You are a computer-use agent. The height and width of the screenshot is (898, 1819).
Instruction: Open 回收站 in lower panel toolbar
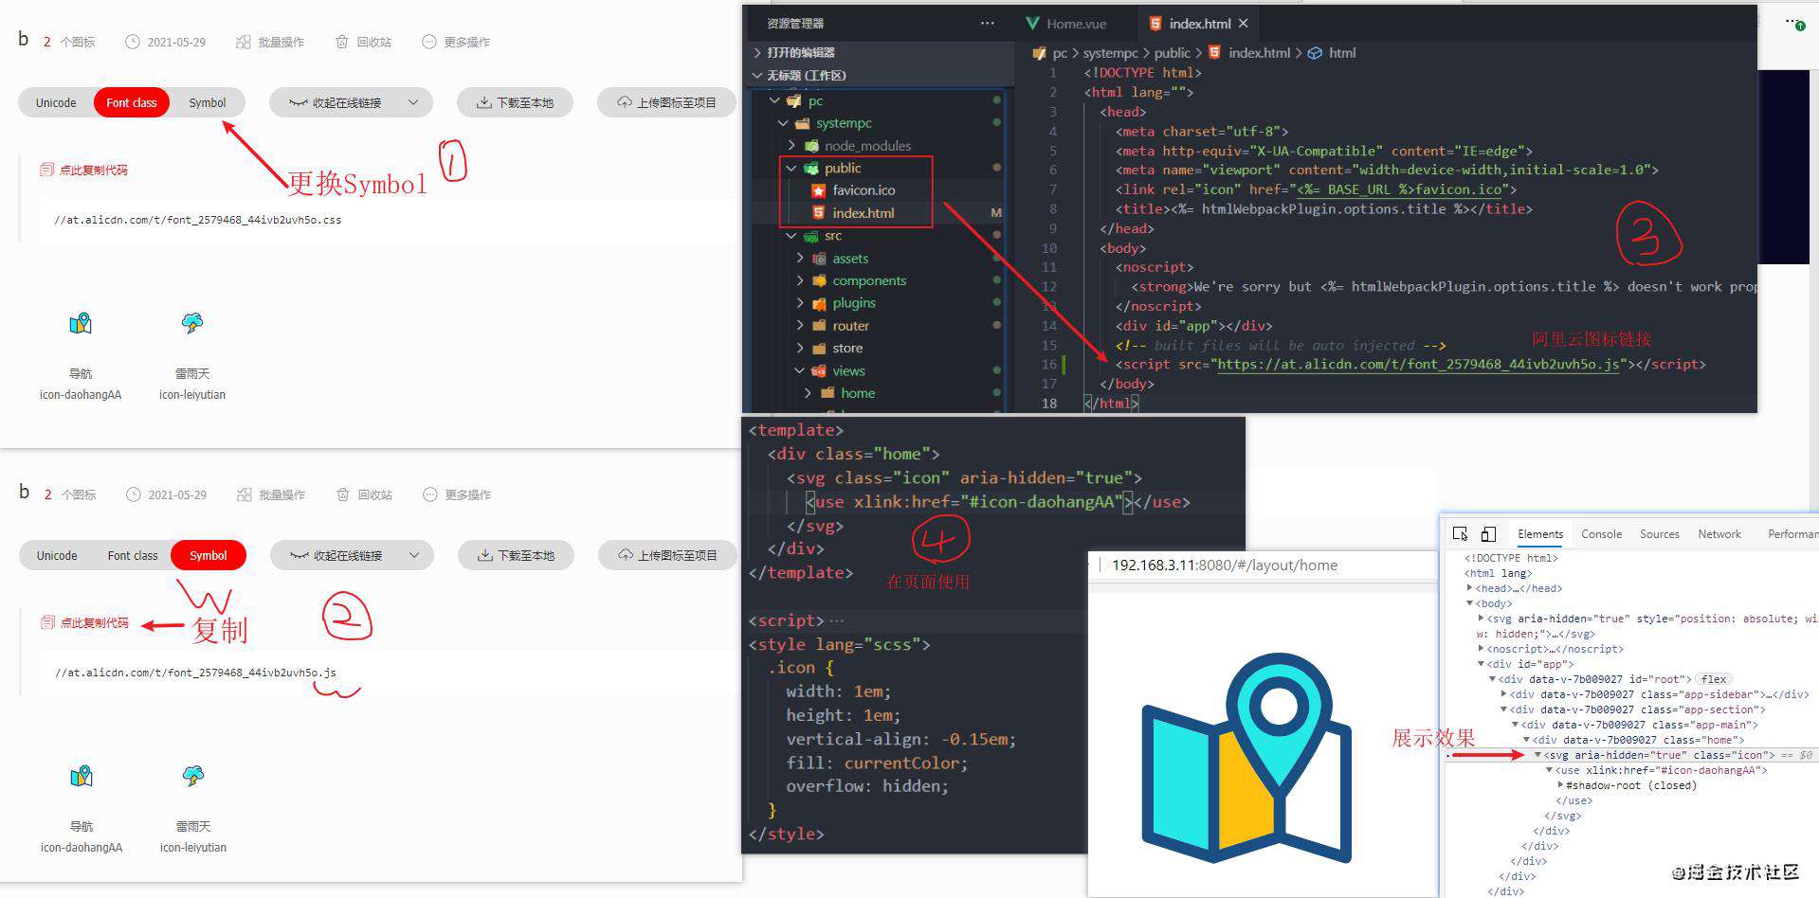[364, 494]
